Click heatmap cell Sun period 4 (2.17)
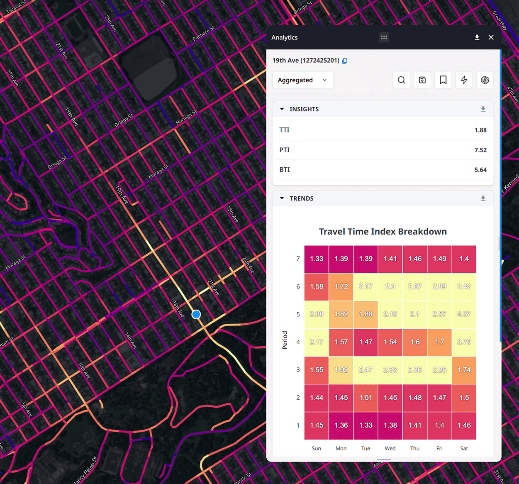Viewport: 519px width, 484px height. point(317,342)
